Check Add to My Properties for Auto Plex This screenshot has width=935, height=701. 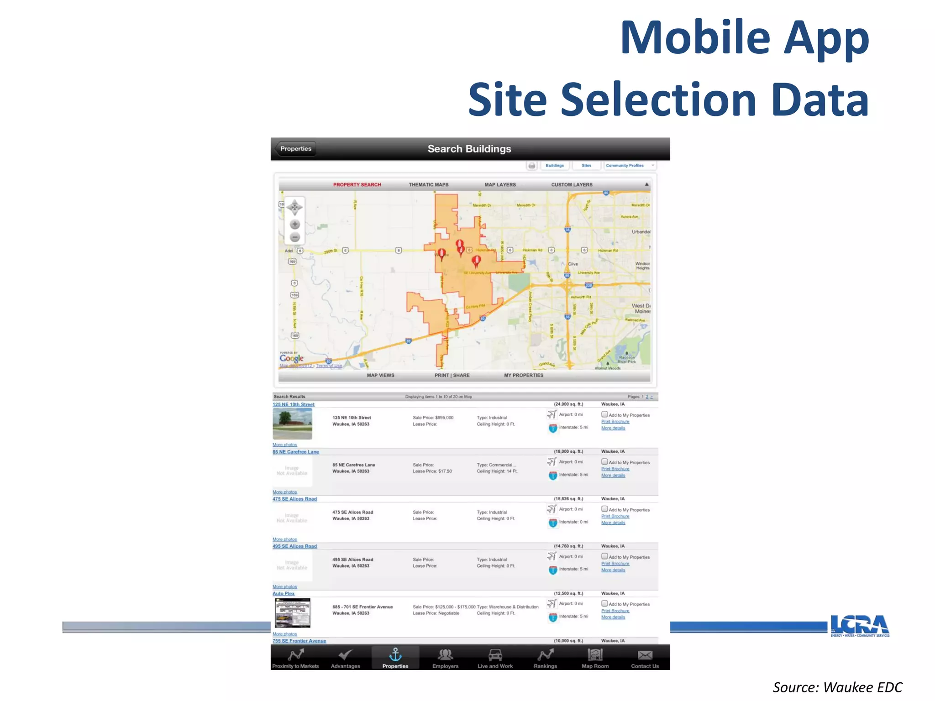point(604,603)
